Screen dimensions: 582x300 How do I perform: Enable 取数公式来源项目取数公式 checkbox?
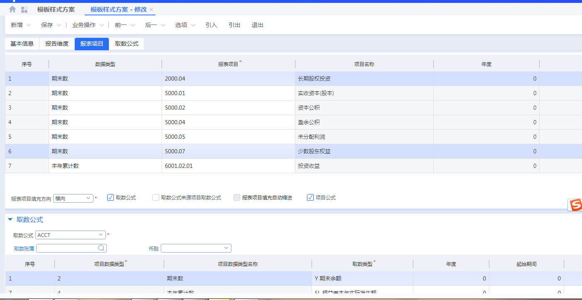pos(156,198)
